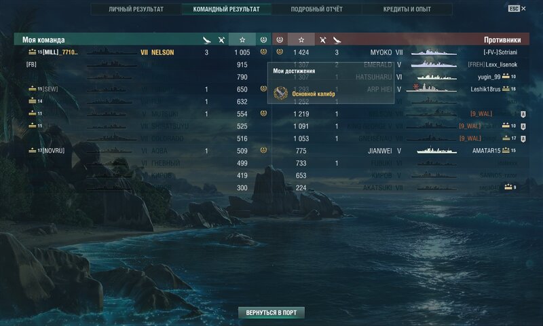543x326 pixels.
Task: Close the results with ESC button
Action: [517, 8]
